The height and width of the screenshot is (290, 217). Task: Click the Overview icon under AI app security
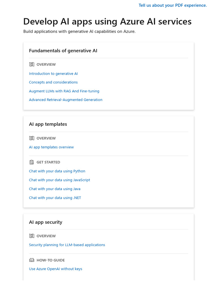tap(32, 236)
